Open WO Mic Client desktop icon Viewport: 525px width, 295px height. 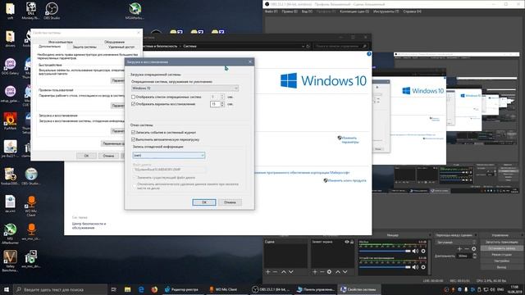click(31, 206)
